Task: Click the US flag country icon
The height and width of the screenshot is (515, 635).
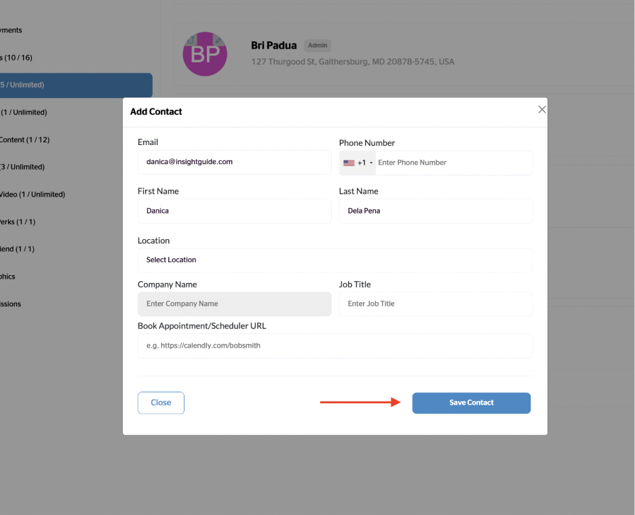Action: [x=349, y=163]
